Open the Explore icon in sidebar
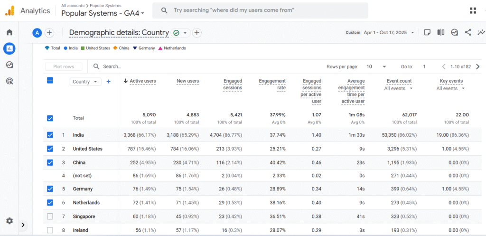 (9, 65)
